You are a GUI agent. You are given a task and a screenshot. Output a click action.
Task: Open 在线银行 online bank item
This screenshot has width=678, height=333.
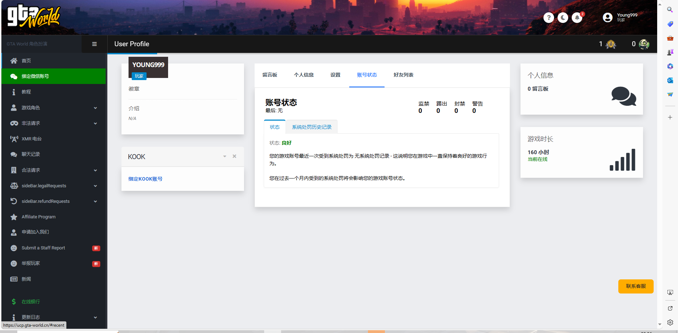[54, 302]
